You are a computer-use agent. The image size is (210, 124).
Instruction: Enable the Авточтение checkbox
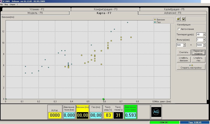(179, 29)
